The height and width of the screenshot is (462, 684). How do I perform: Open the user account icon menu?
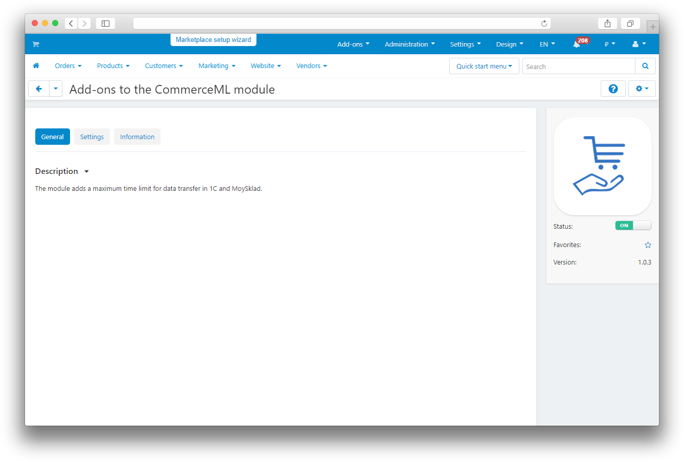tap(639, 45)
